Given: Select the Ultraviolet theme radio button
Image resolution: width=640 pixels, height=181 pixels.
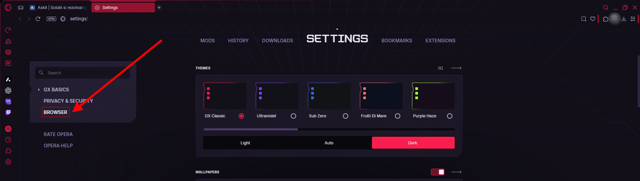Looking at the screenshot, I should click(293, 116).
